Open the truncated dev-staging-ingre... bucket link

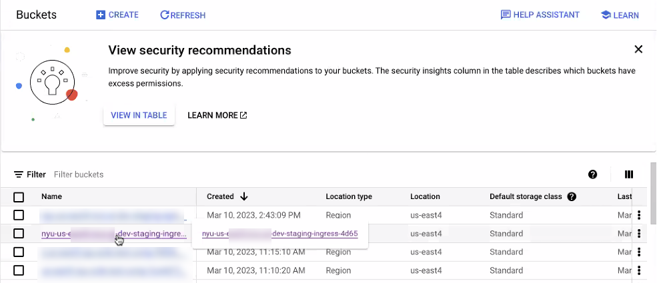pos(114,234)
